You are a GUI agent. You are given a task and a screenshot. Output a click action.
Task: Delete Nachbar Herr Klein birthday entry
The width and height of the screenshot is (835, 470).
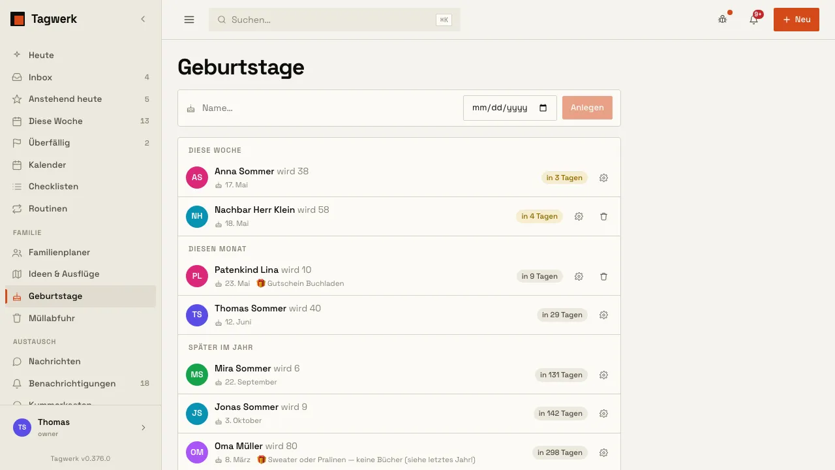click(x=603, y=216)
